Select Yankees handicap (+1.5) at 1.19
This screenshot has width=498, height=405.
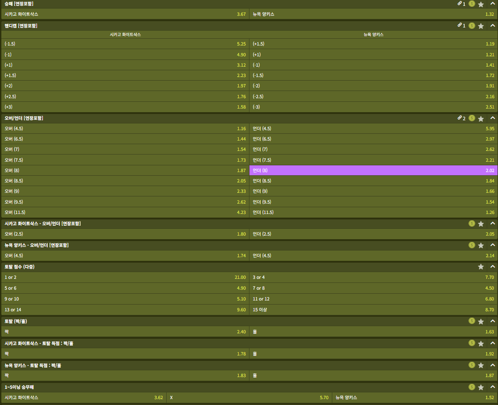coord(374,44)
